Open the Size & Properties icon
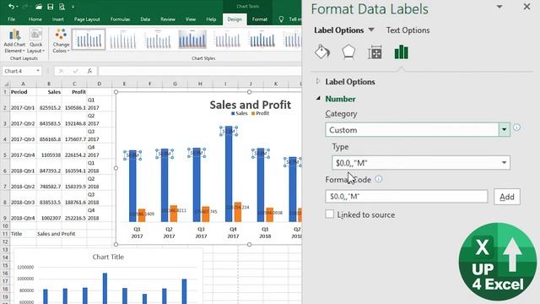The width and height of the screenshot is (540, 304). [x=375, y=52]
